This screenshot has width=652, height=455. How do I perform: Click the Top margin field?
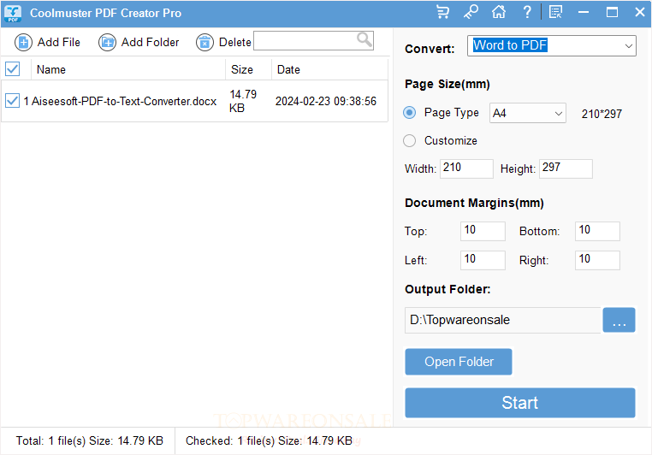point(483,231)
